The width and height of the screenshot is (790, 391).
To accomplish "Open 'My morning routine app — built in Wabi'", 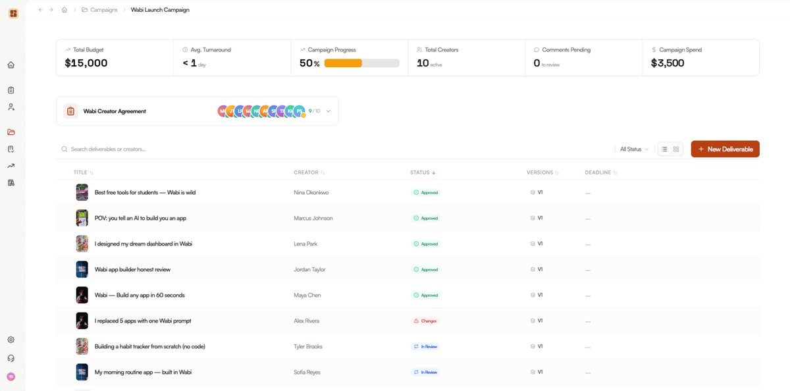I will tap(143, 373).
